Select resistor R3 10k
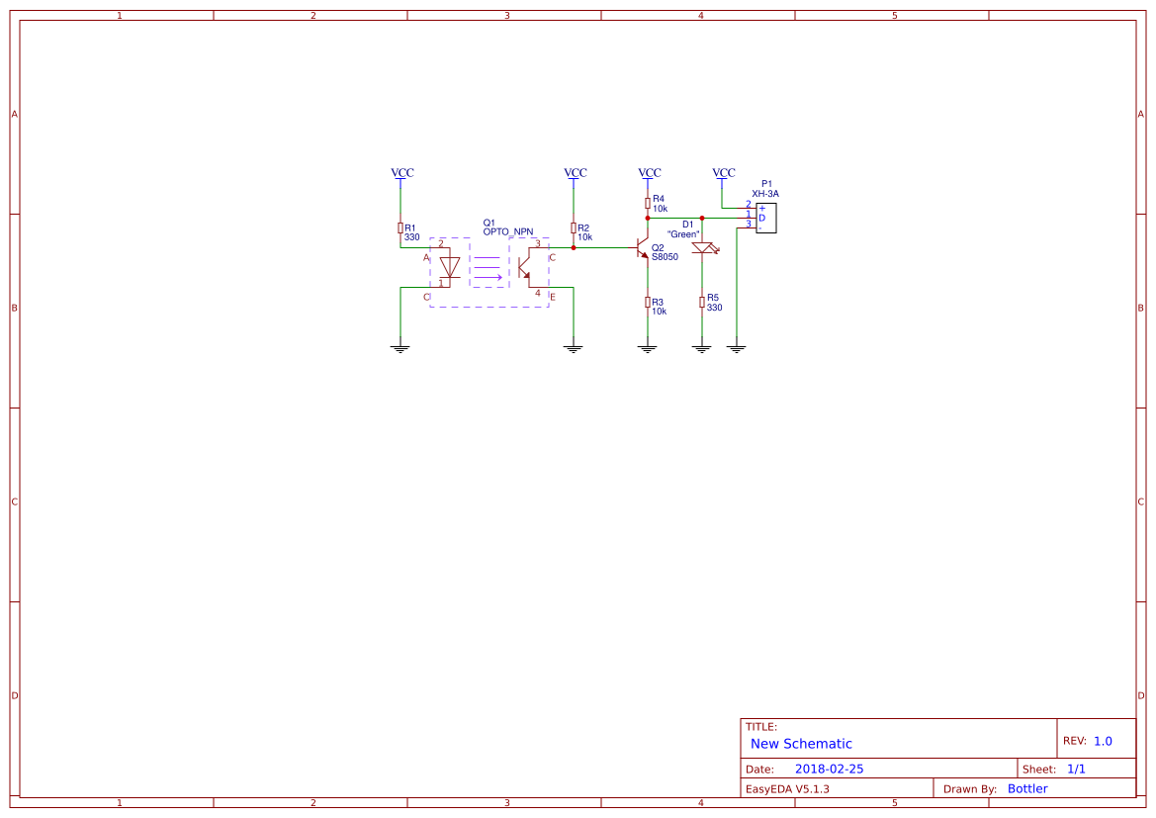This screenshot has width=1156, height=818. click(x=647, y=302)
